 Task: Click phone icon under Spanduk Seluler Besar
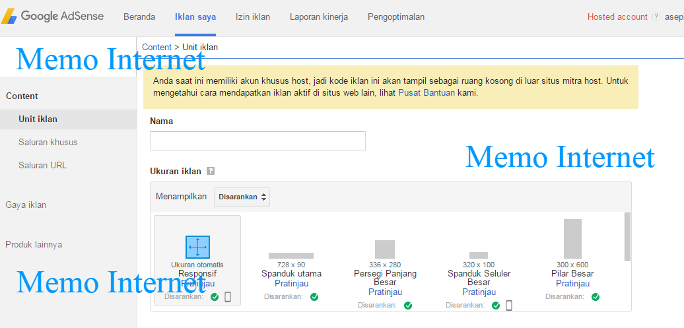point(508,306)
